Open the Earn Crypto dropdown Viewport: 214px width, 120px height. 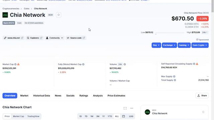click(200, 45)
